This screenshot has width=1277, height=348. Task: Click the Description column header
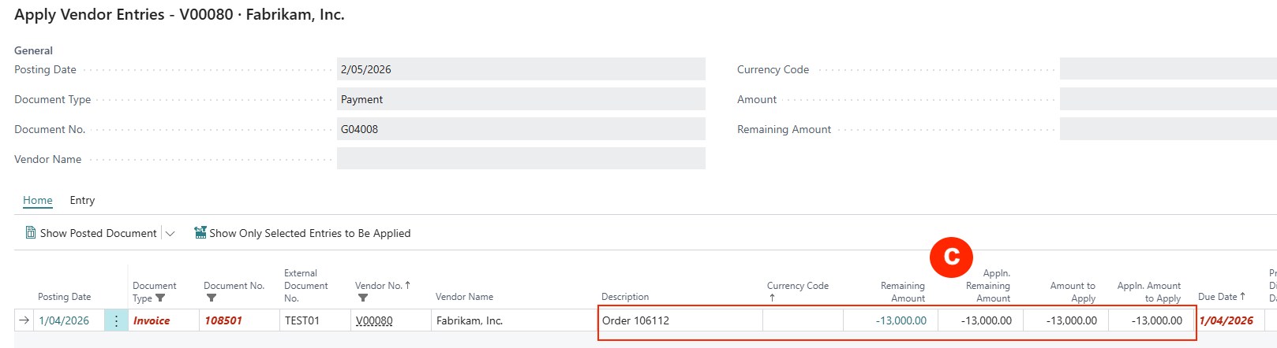(625, 297)
